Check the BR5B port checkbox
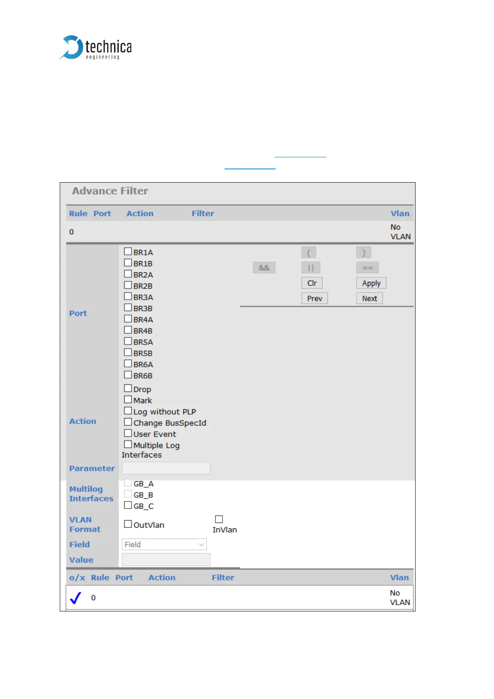 [128, 352]
